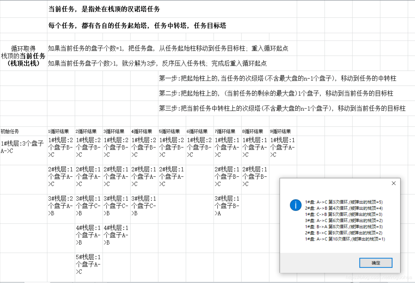415x283 pixels.
Task: Select cell '1#栈层:2个盘子B->C' under 6循环结果
Action: point(200,150)
